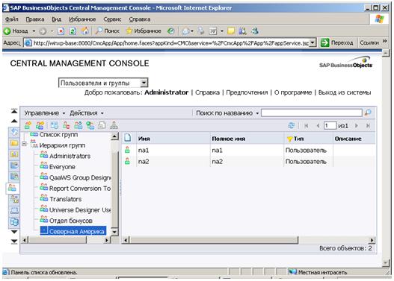Image resolution: width=394 pixels, height=281 pixels.
Task: Click the IE Refresh page icon
Action: pyautogui.click(x=73, y=31)
